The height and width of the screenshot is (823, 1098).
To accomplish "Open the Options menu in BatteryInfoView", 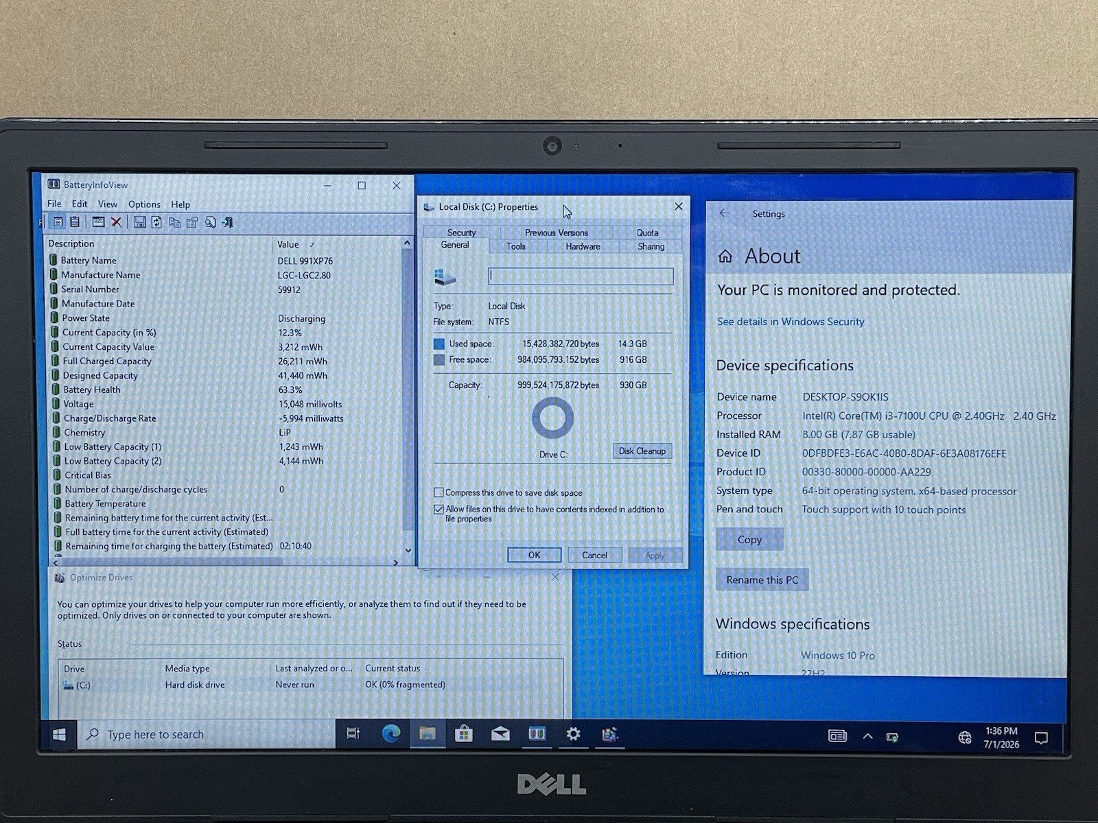I will [144, 204].
